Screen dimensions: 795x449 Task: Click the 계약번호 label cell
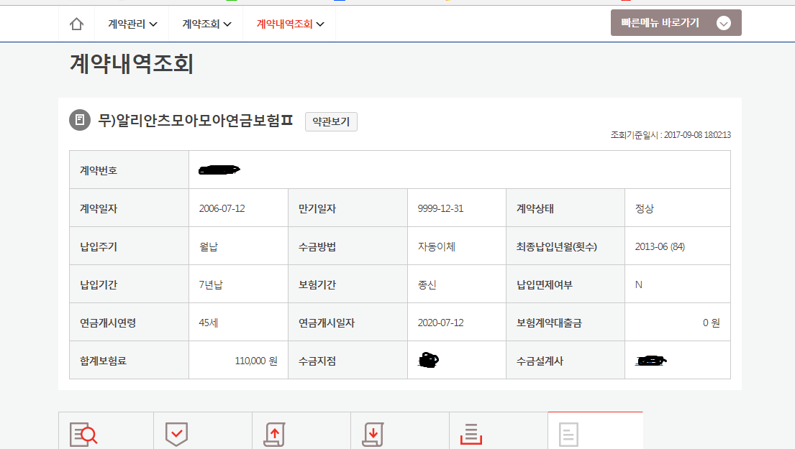point(130,170)
